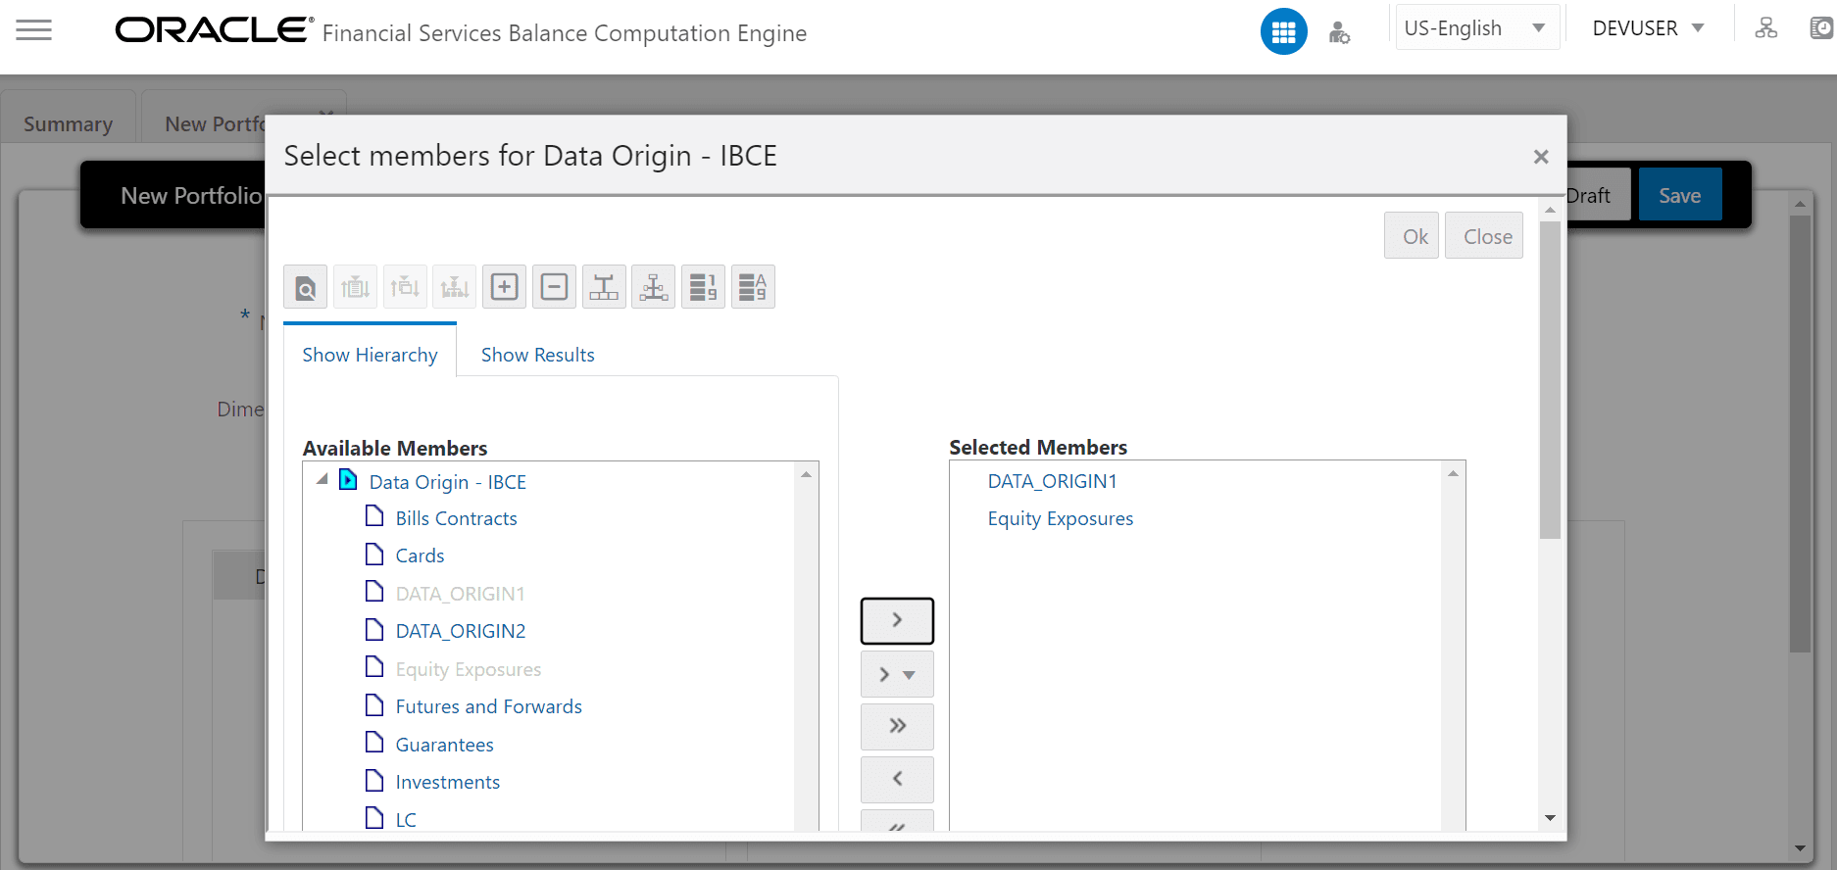The height and width of the screenshot is (870, 1837).
Task: Click the focus node hierarchy icon
Action: point(653,287)
